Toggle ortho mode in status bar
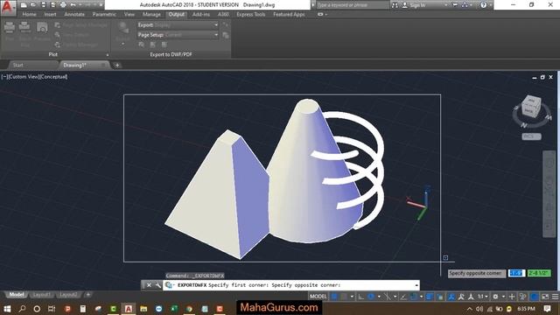 coord(361,297)
